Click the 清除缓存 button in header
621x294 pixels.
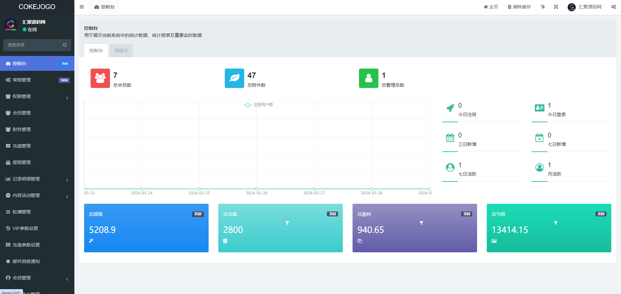tap(519, 7)
